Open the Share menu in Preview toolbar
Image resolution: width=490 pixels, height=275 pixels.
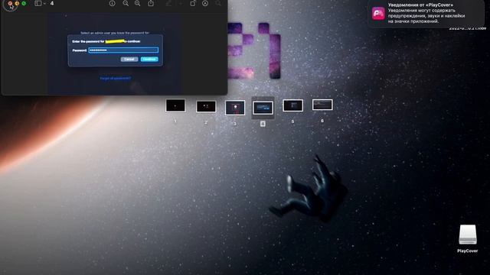151,3
